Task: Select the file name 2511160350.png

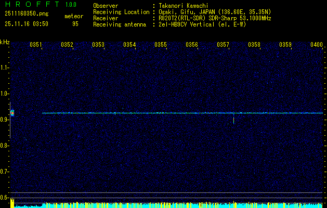Action: [x=27, y=14]
